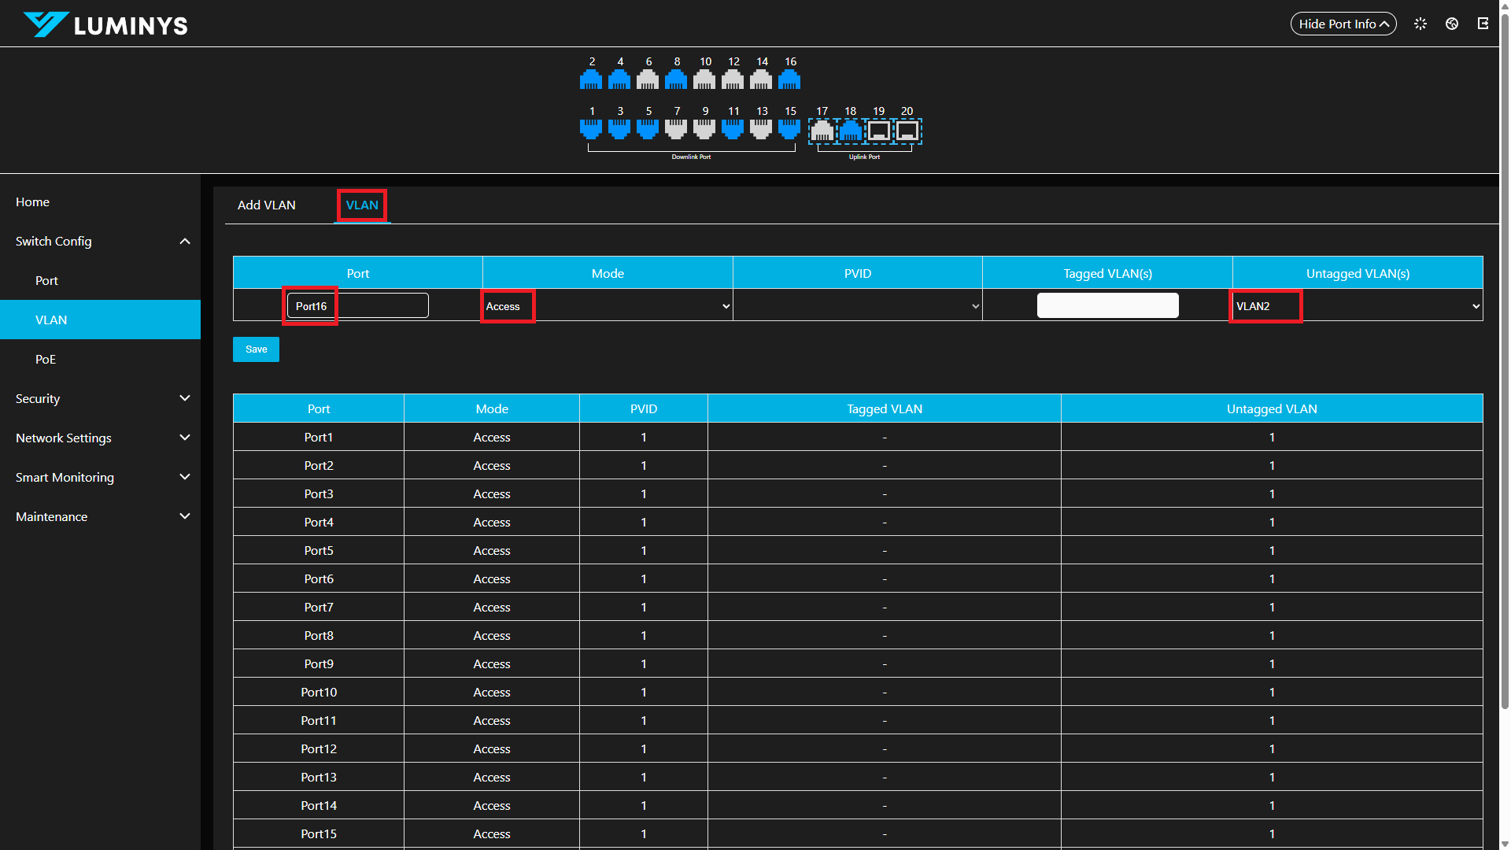Select uplink port 18 icon
1511x850 pixels.
click(x=850, y=131)
